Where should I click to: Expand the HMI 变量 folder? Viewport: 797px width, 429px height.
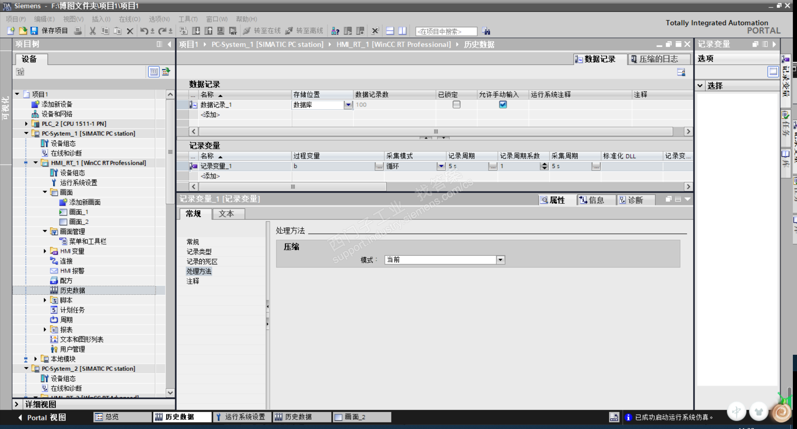pos(45,251)
